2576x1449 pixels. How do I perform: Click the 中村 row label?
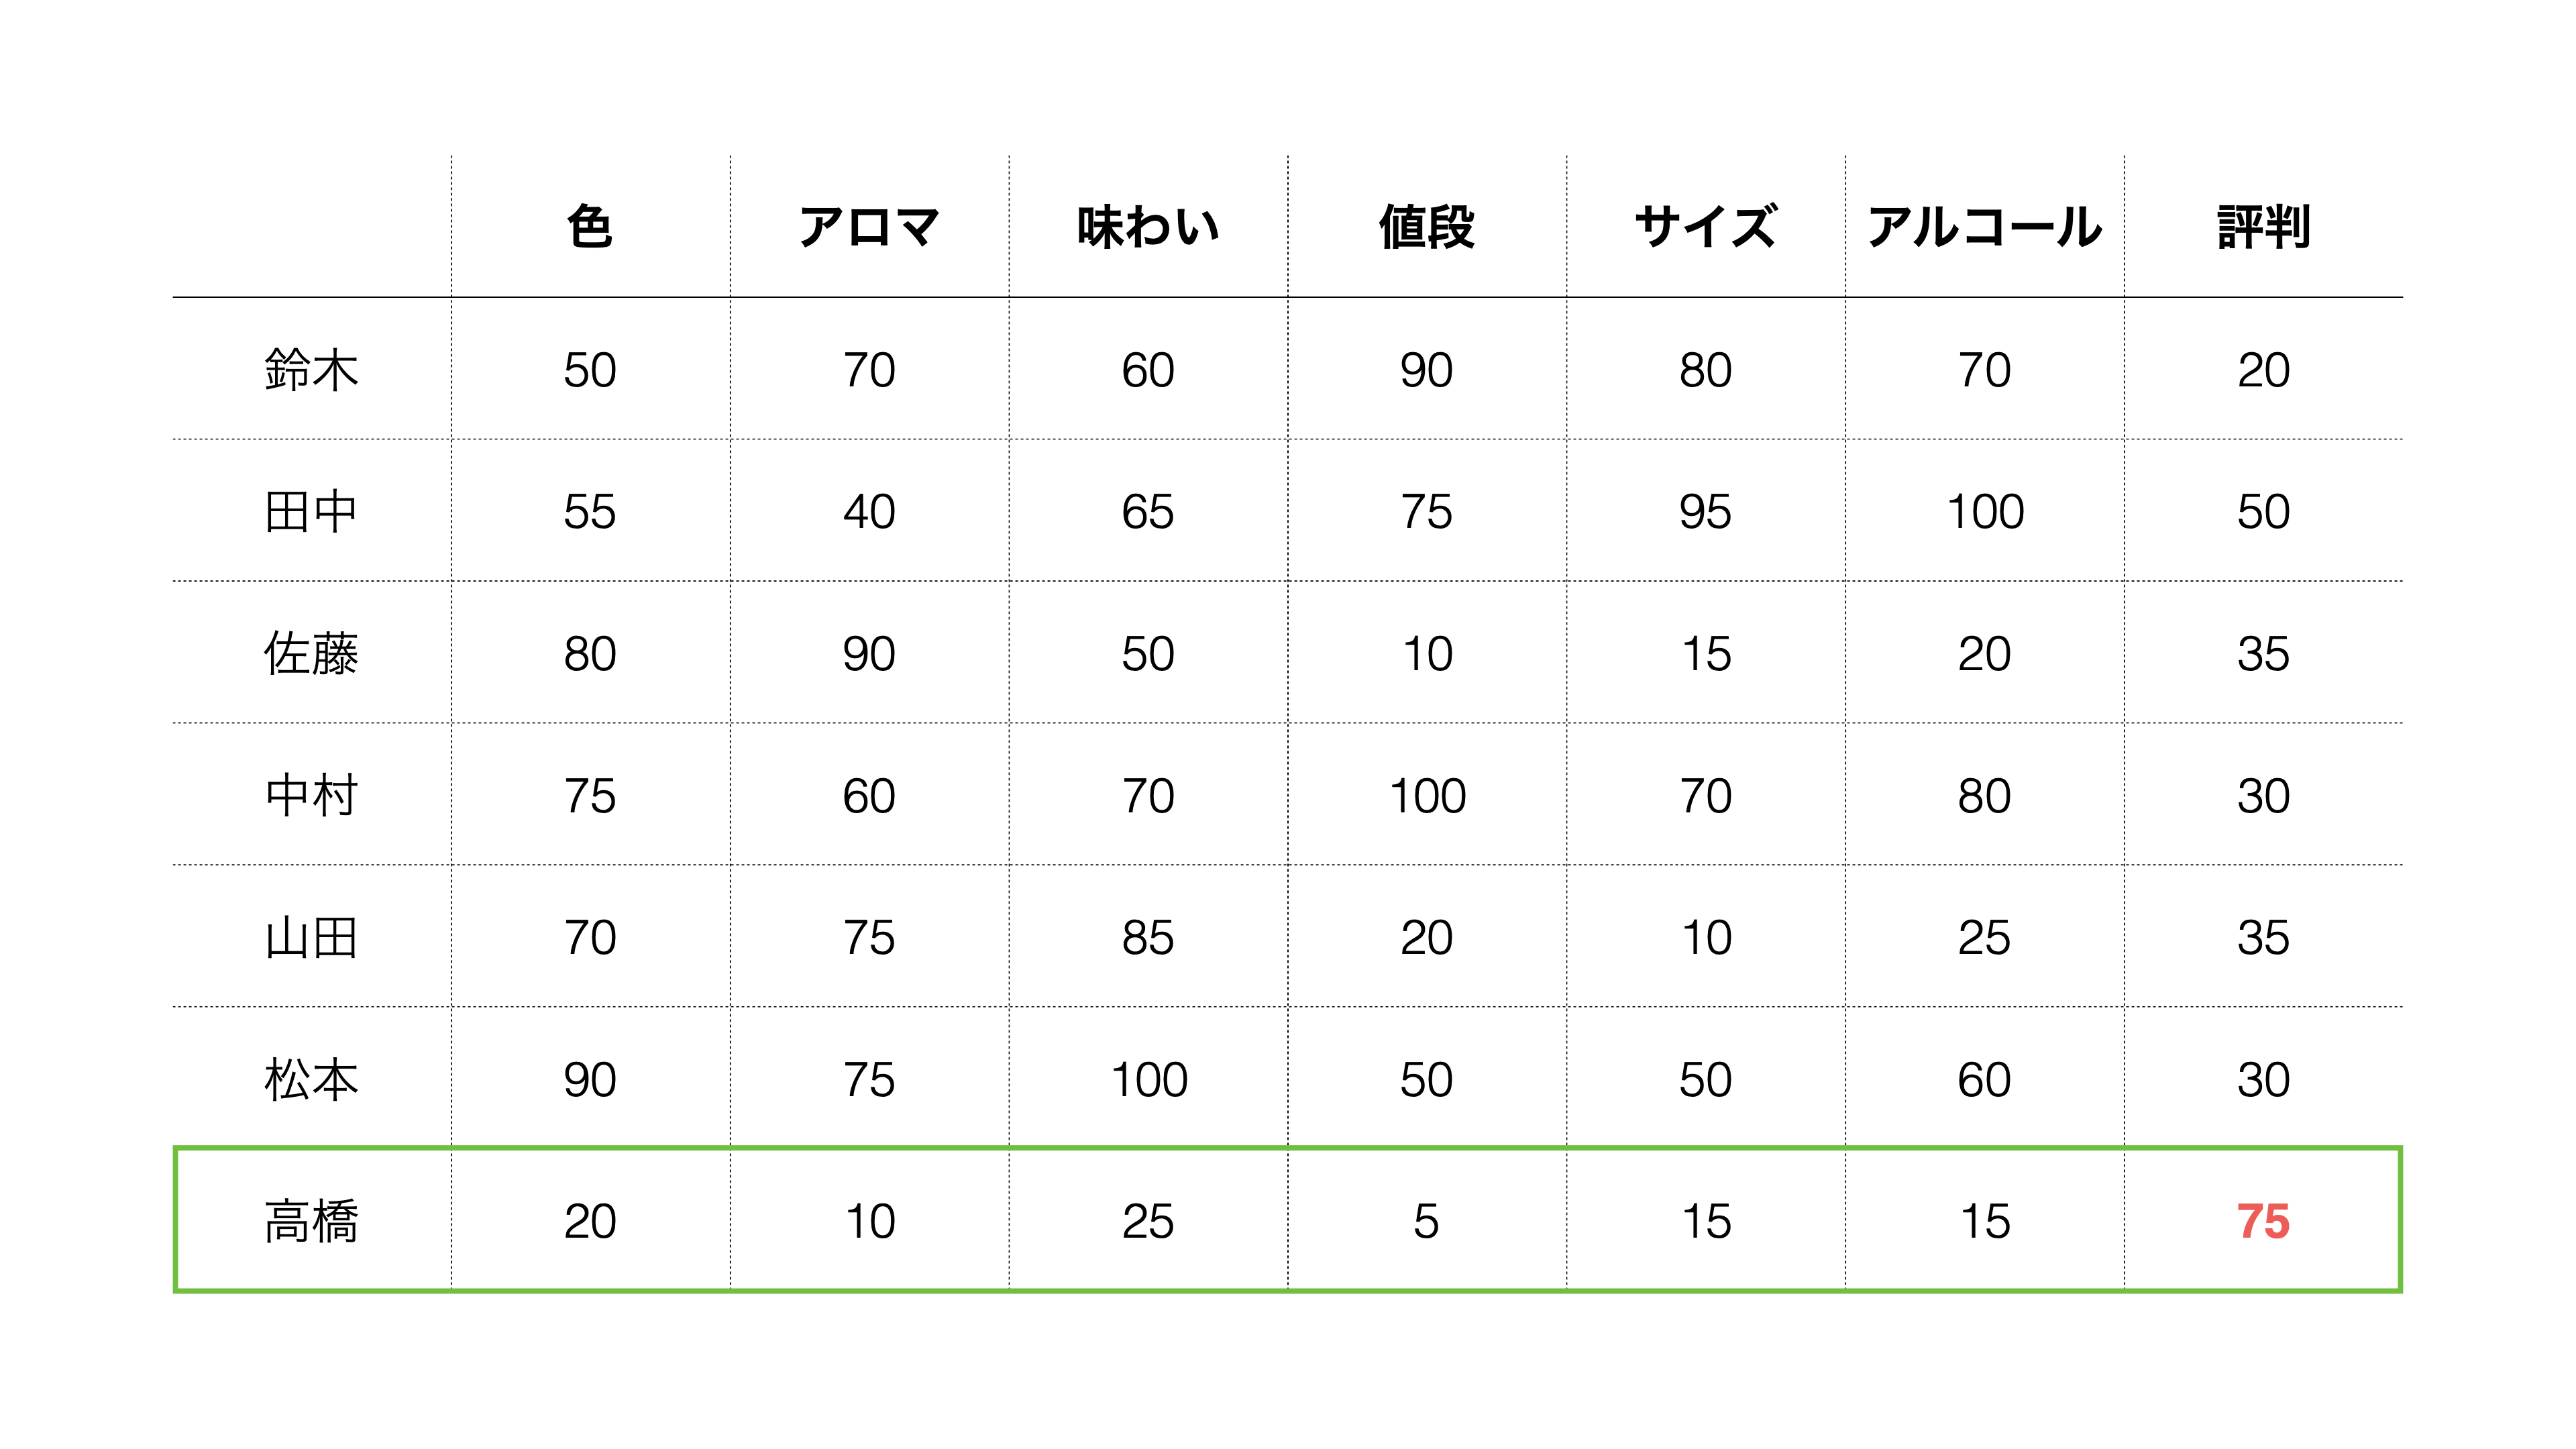pyautogui.click(x=311, y=795)
